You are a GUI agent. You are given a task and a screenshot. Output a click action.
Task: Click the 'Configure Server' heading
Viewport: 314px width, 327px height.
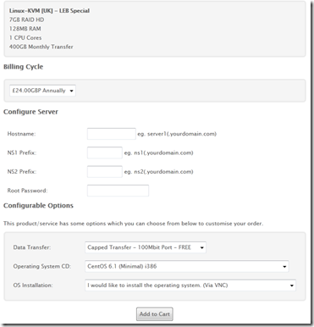(x=30, y=112)
